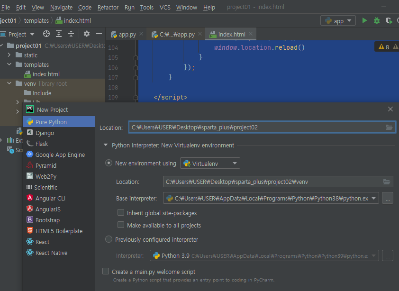Run the app configuration
The image size is (399, 291).
click(x=364, y=21)
